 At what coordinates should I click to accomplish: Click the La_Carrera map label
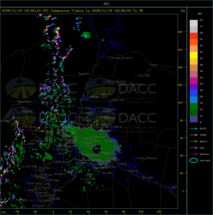pyautogui.click(x=29, y=166)
